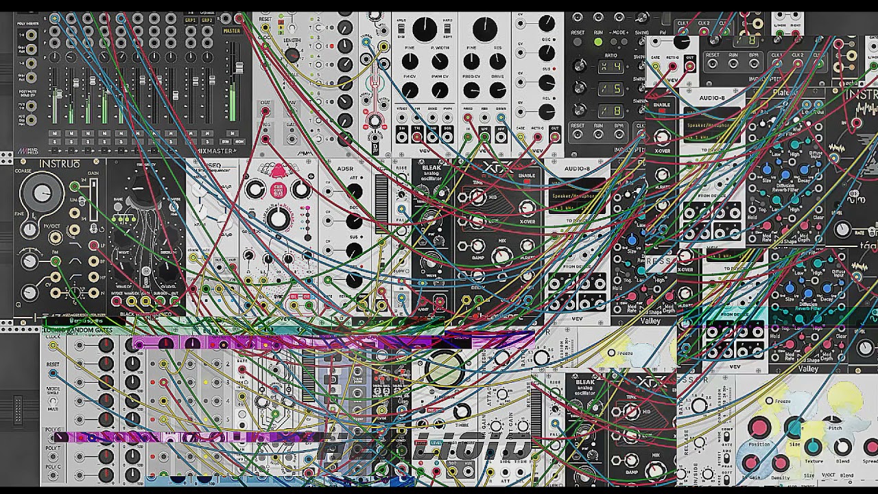Screen dimensions: 878x494
Task: Solo channel 3 on MixMaster
Action: point(88,141)
